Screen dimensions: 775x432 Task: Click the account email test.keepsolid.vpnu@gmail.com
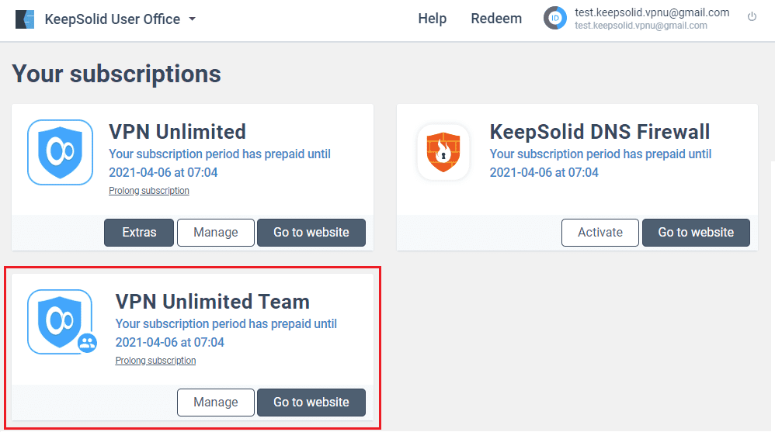coord(652,13)
